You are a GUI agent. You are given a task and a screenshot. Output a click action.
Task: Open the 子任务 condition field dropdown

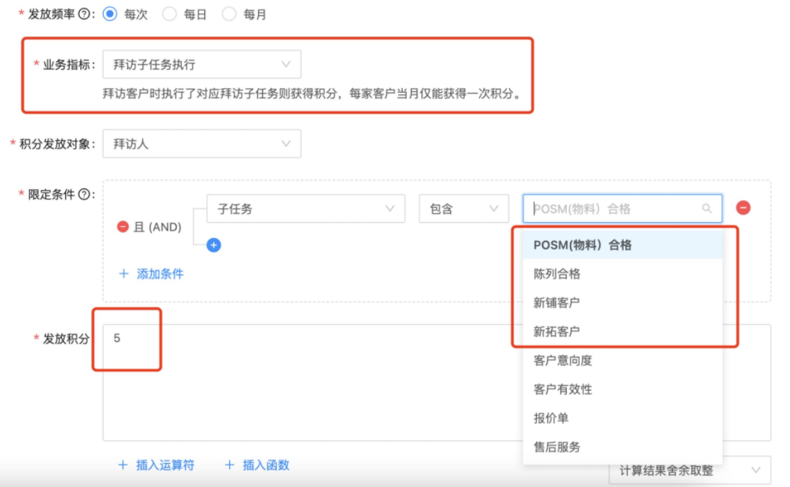tap(306, 209)
